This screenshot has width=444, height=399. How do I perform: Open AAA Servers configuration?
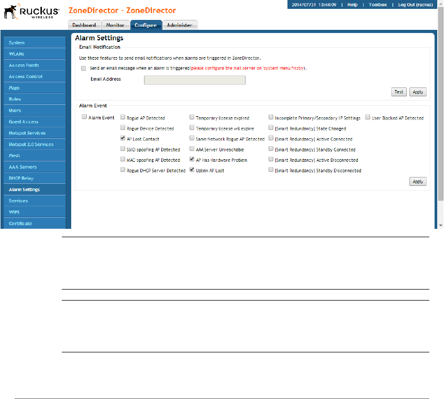pos(35,167)
